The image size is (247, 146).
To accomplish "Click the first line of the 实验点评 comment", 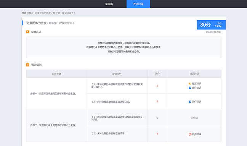I will click(x=124, y=43).
